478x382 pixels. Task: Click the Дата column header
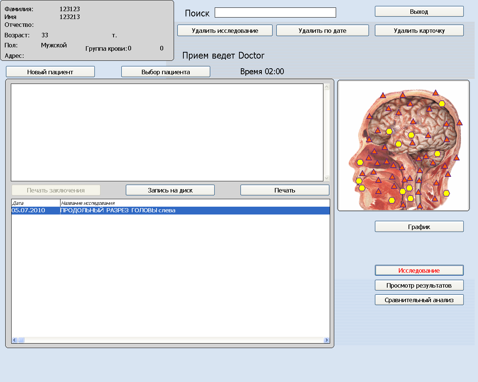click(35, 203)
